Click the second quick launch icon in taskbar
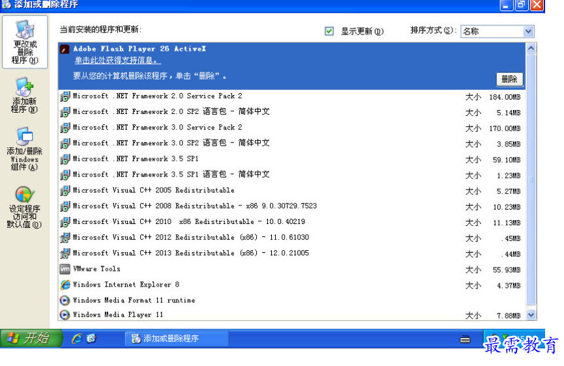The height and width of the screenshot is (366, 564). (x=91, y=339)
